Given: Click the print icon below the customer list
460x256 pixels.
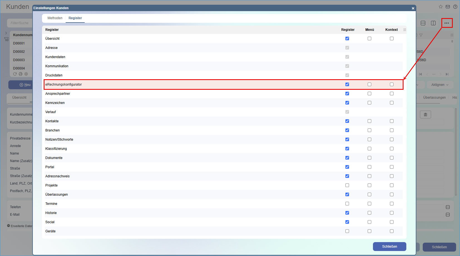Looking at the screenshot, I should (x=21, y=74).
